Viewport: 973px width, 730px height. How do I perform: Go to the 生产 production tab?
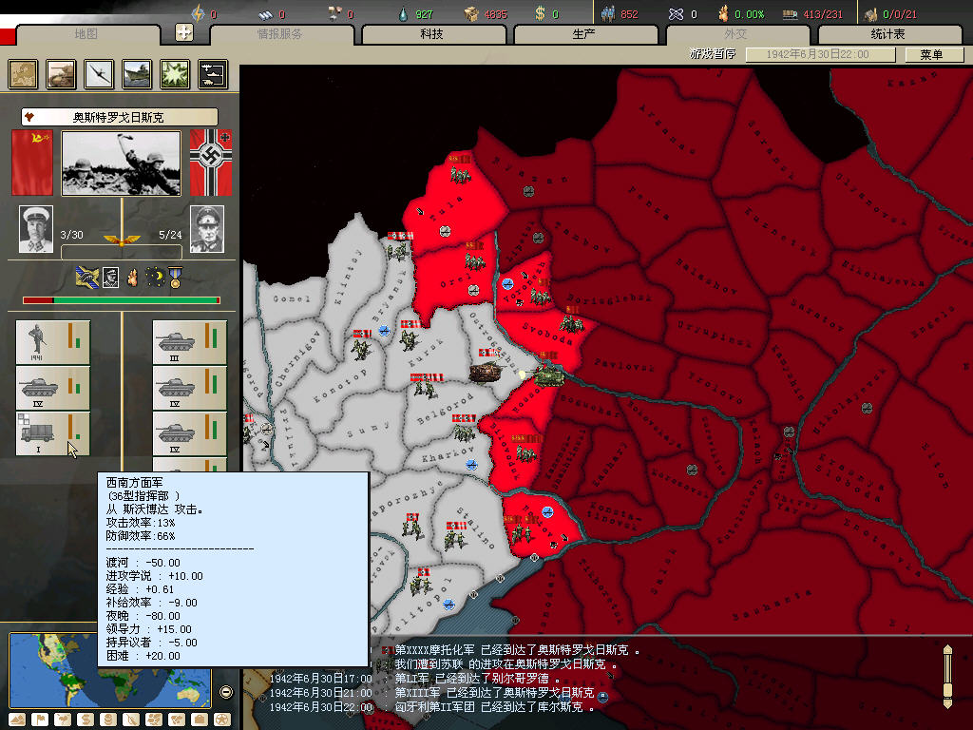585,34
